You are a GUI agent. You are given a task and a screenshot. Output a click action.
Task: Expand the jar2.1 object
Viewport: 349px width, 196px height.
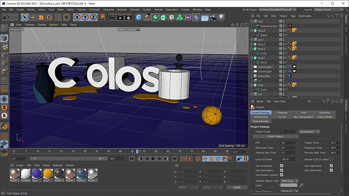pyautogui.click(x=252, y=40)
